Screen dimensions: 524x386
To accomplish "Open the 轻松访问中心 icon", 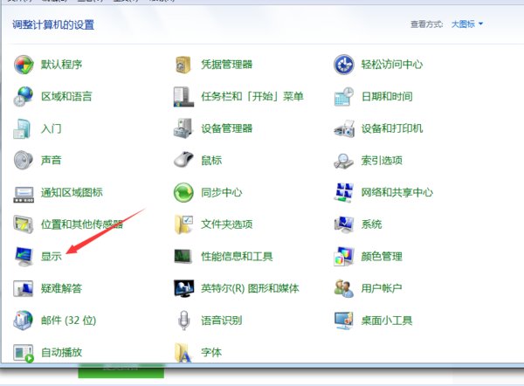I will [343, 65].
